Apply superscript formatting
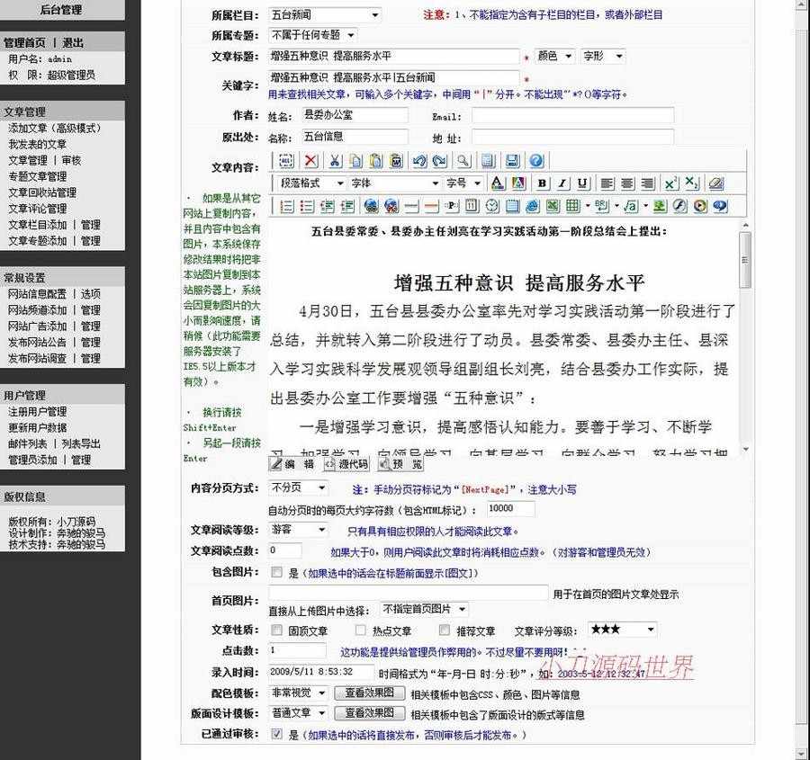Viewport: 810px width, 760px height. (671, 183)
